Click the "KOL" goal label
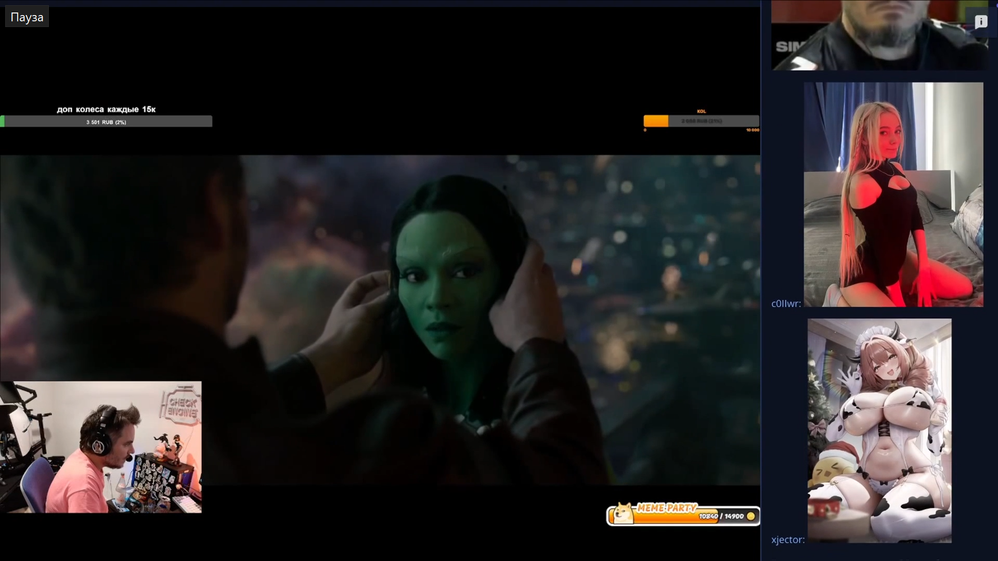This screenshot has height=561, width=998. click(x=701, y=111)
